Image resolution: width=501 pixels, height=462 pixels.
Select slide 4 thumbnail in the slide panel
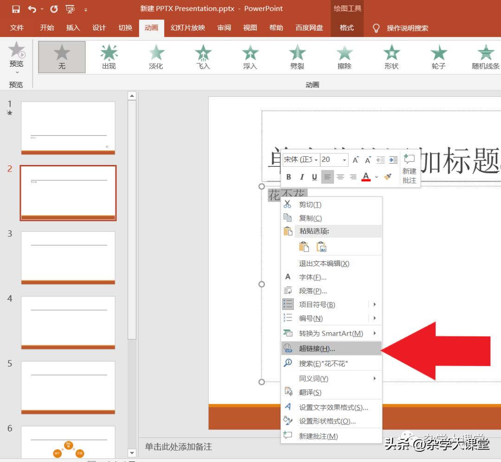tap(68, 323)
